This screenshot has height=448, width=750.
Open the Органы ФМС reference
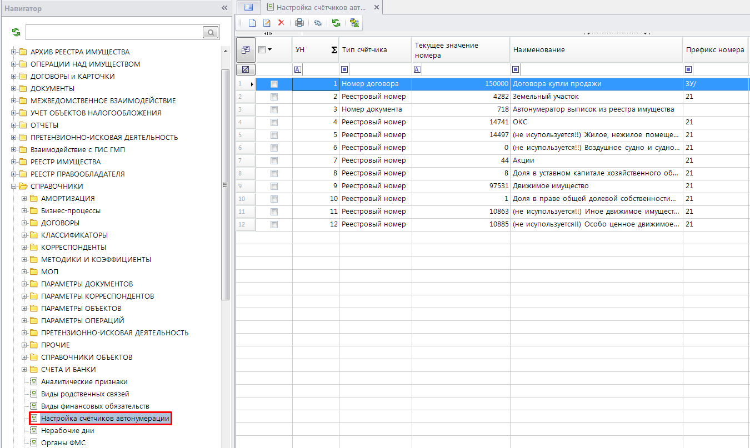point(63,443)
